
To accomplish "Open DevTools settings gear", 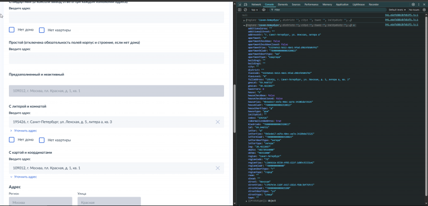I will [x=414, y=4].
